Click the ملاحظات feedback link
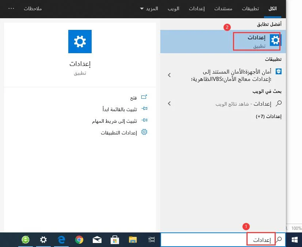The width and height of the screenshot is (302, 247). pos(33,9)
